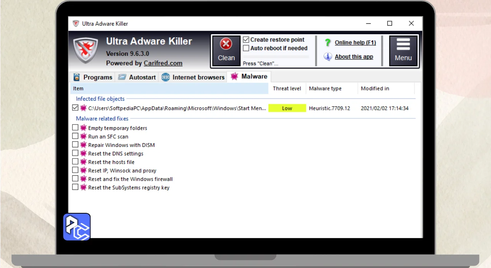Screen dimensions: 491x268
Task: Enable Auto reboot if needed
Action: pos(246,48)
